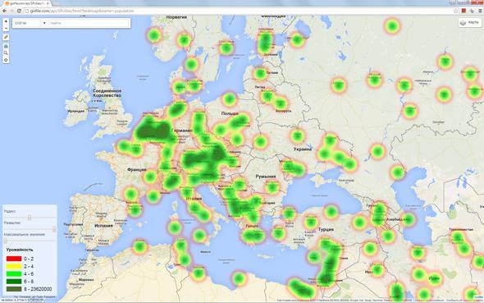Click the Максимальное значение slider handle
The width and height of the screenshot is (484, 303).
5,241
